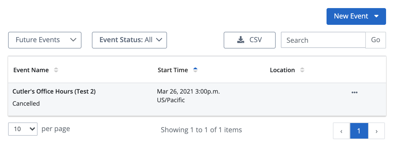393x149 pixels.
Task: Select page 1 in the pagination
Action: (x=359, y=131)
